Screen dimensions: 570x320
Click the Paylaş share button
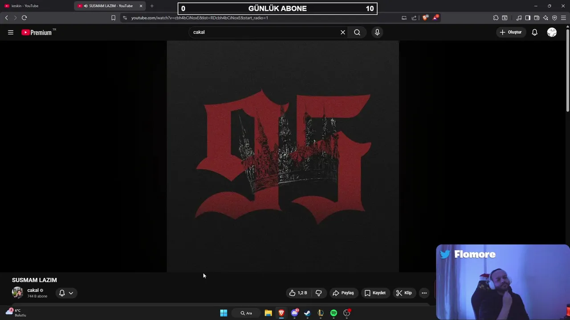[x=343, y=293]
